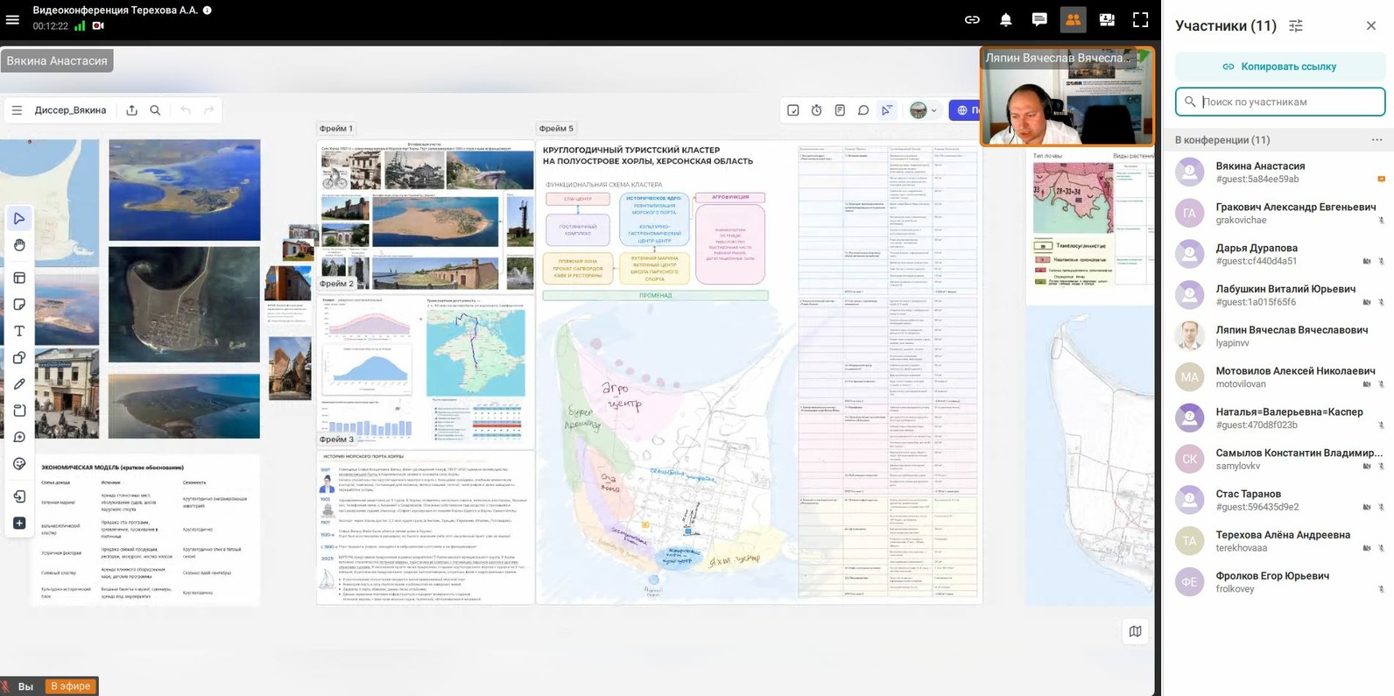This screenshot has height=696, width=1394.
Task: Select the Фрейм 1 label
Action: [336, 129]
